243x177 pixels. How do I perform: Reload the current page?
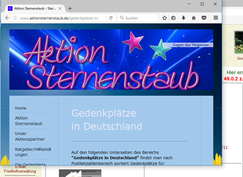coord(111,18)
